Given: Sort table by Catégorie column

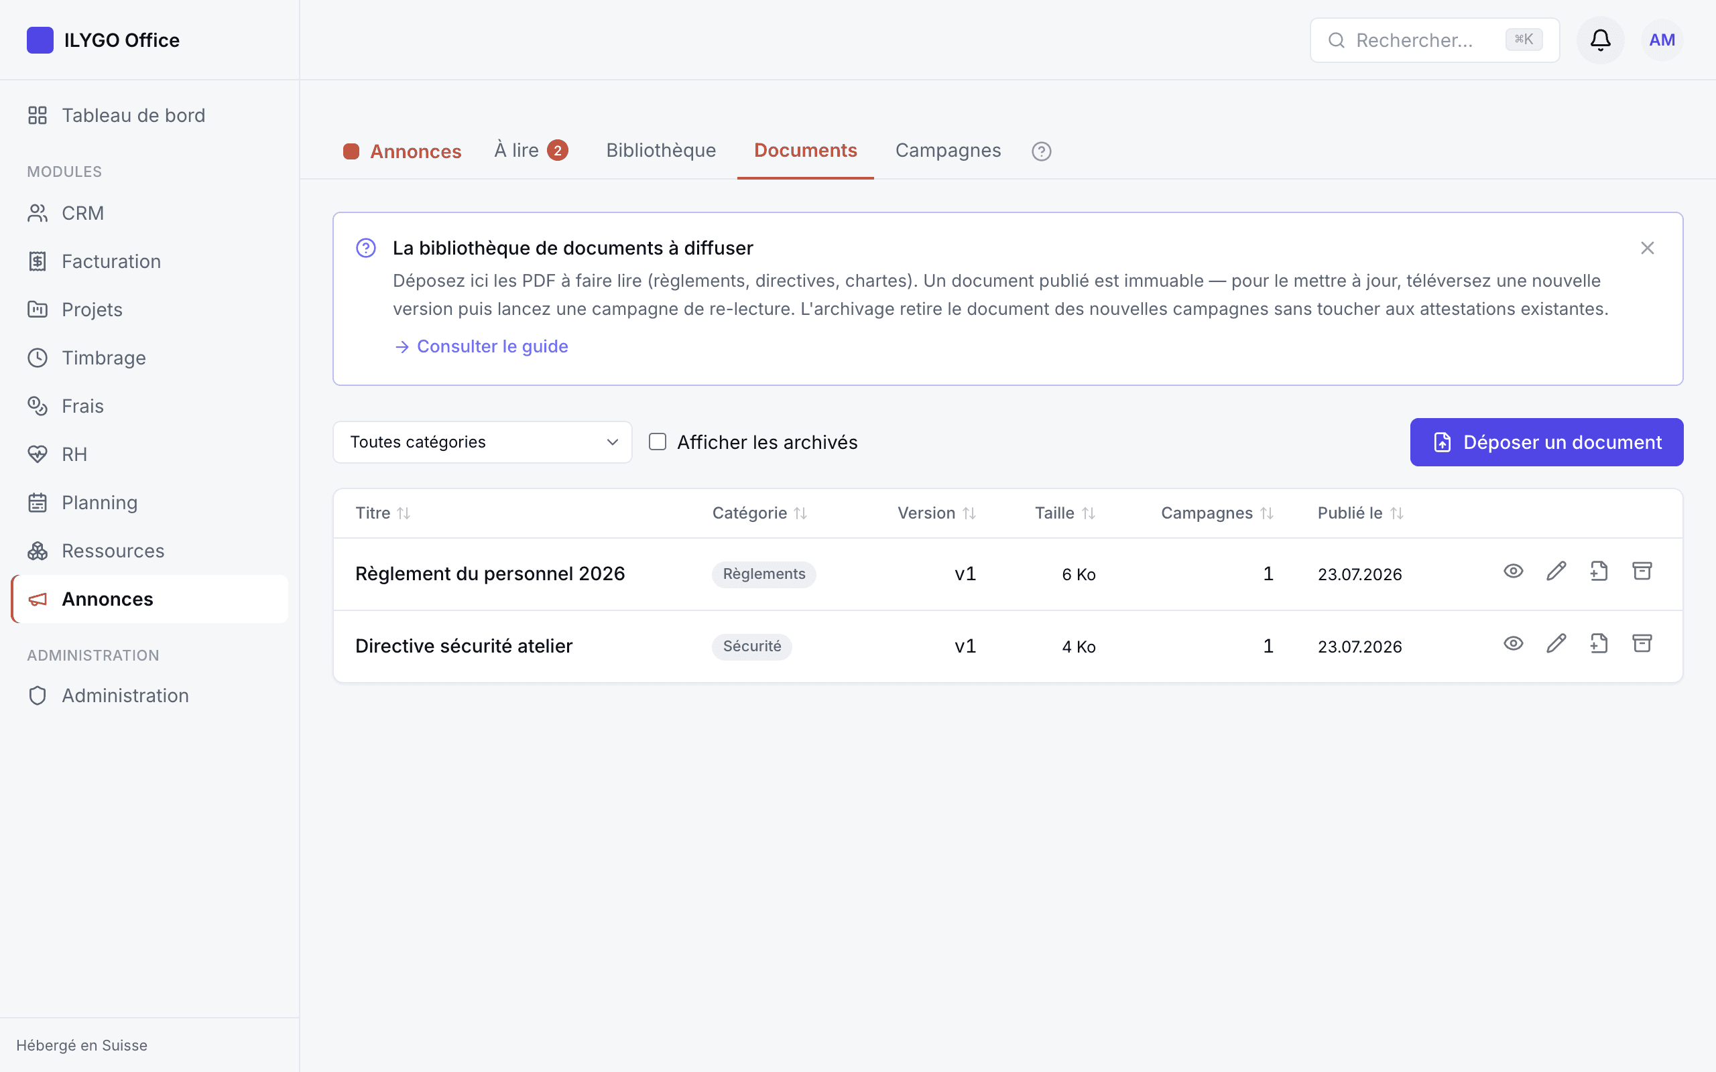Looking at the screenshot, I should 759,513.
